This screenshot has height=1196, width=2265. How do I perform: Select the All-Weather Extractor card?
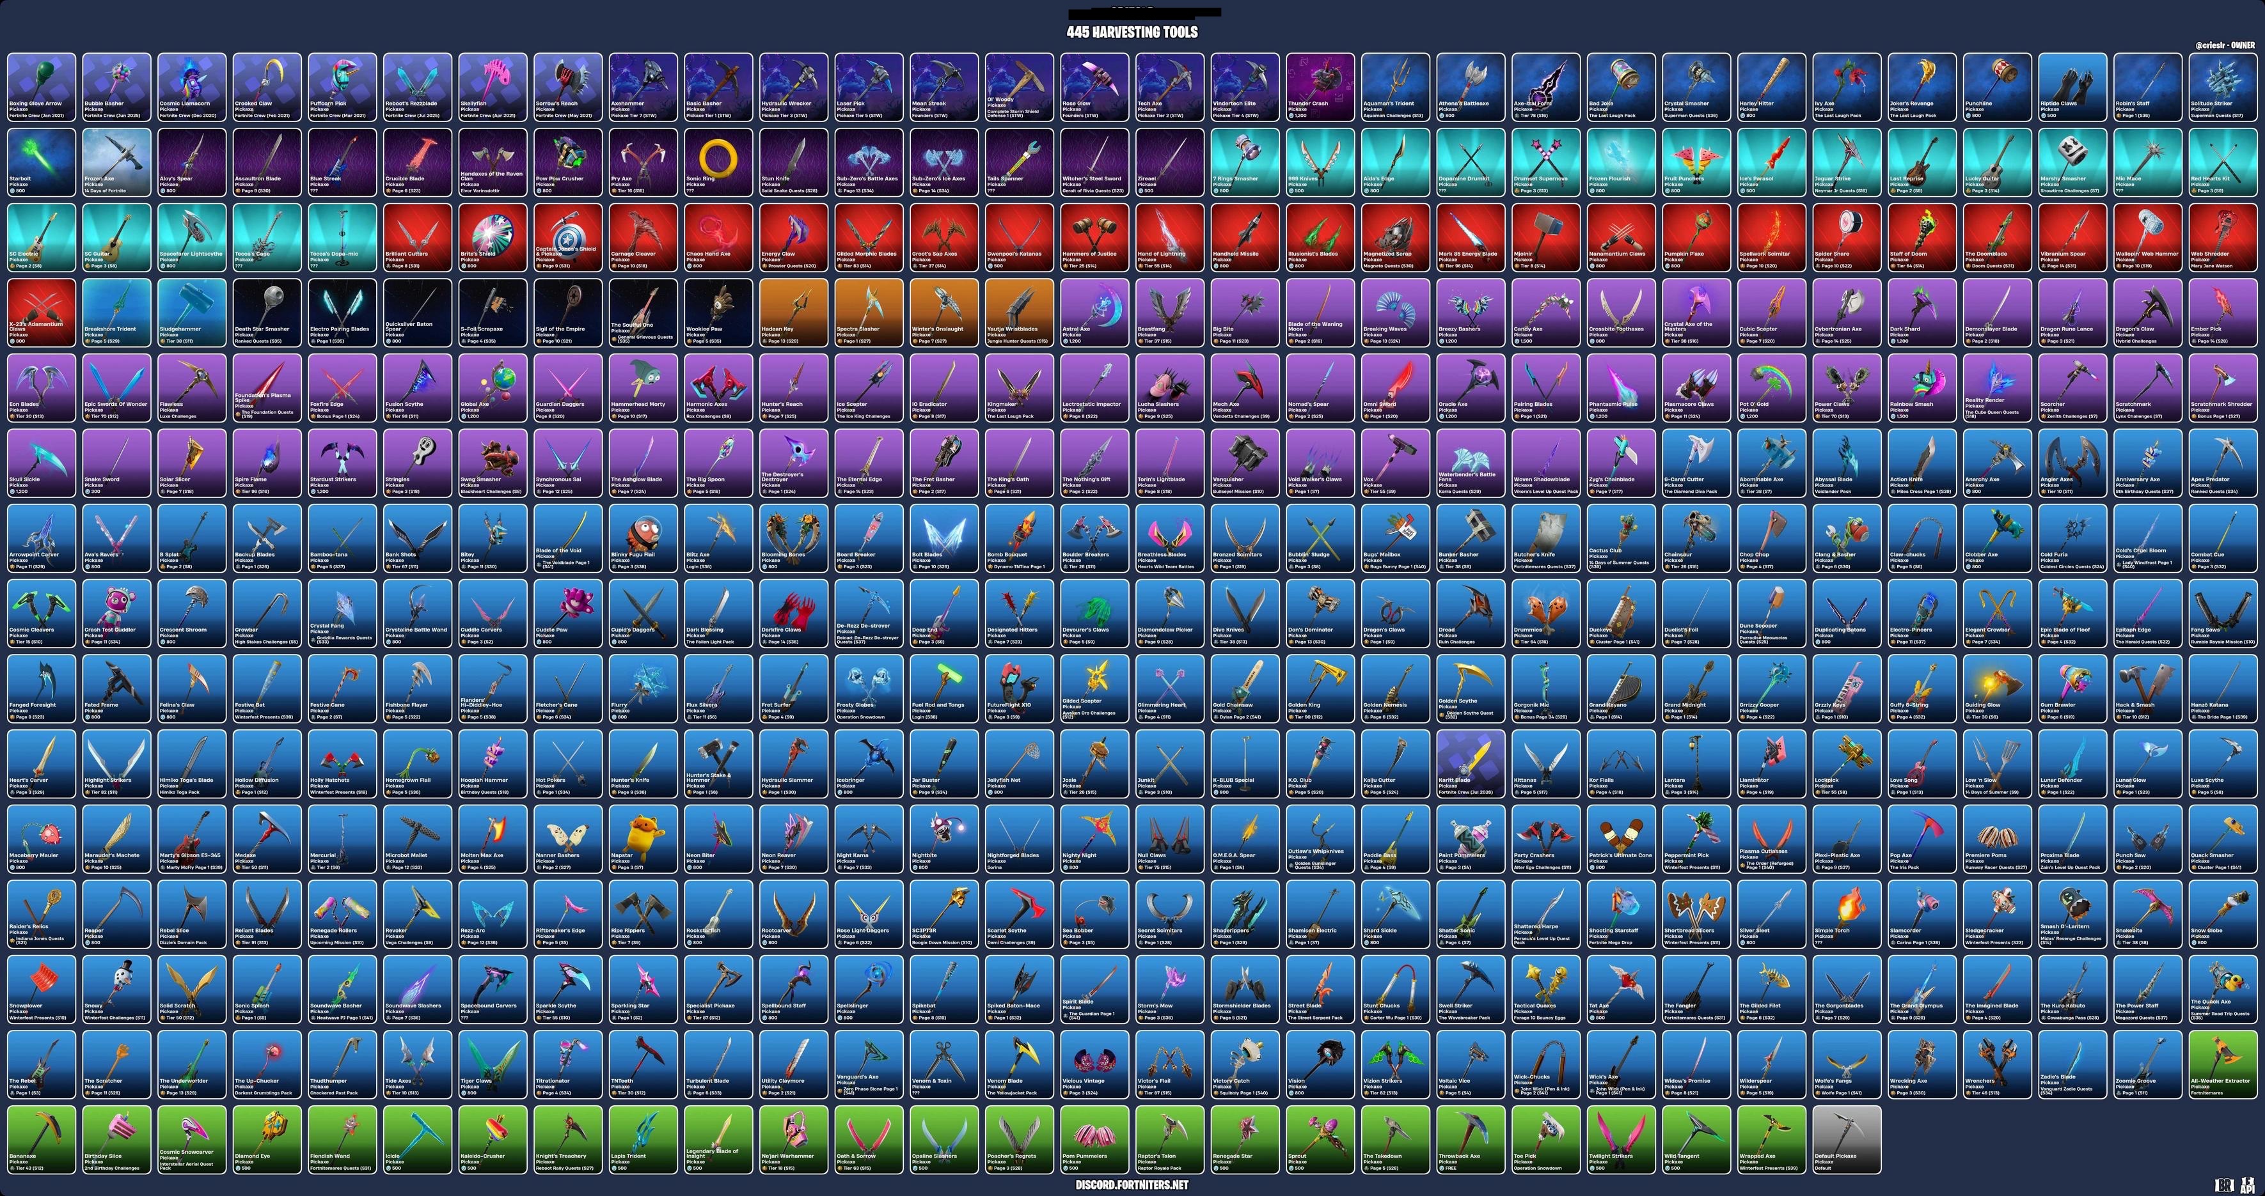(2222, 1064)
